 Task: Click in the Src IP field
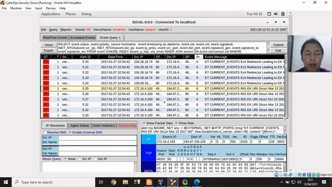click(x=98, y=138)
